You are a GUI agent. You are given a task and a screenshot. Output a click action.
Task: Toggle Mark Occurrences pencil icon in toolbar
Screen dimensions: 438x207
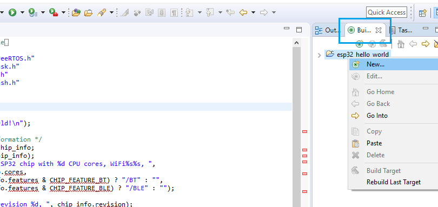(124, 12)
